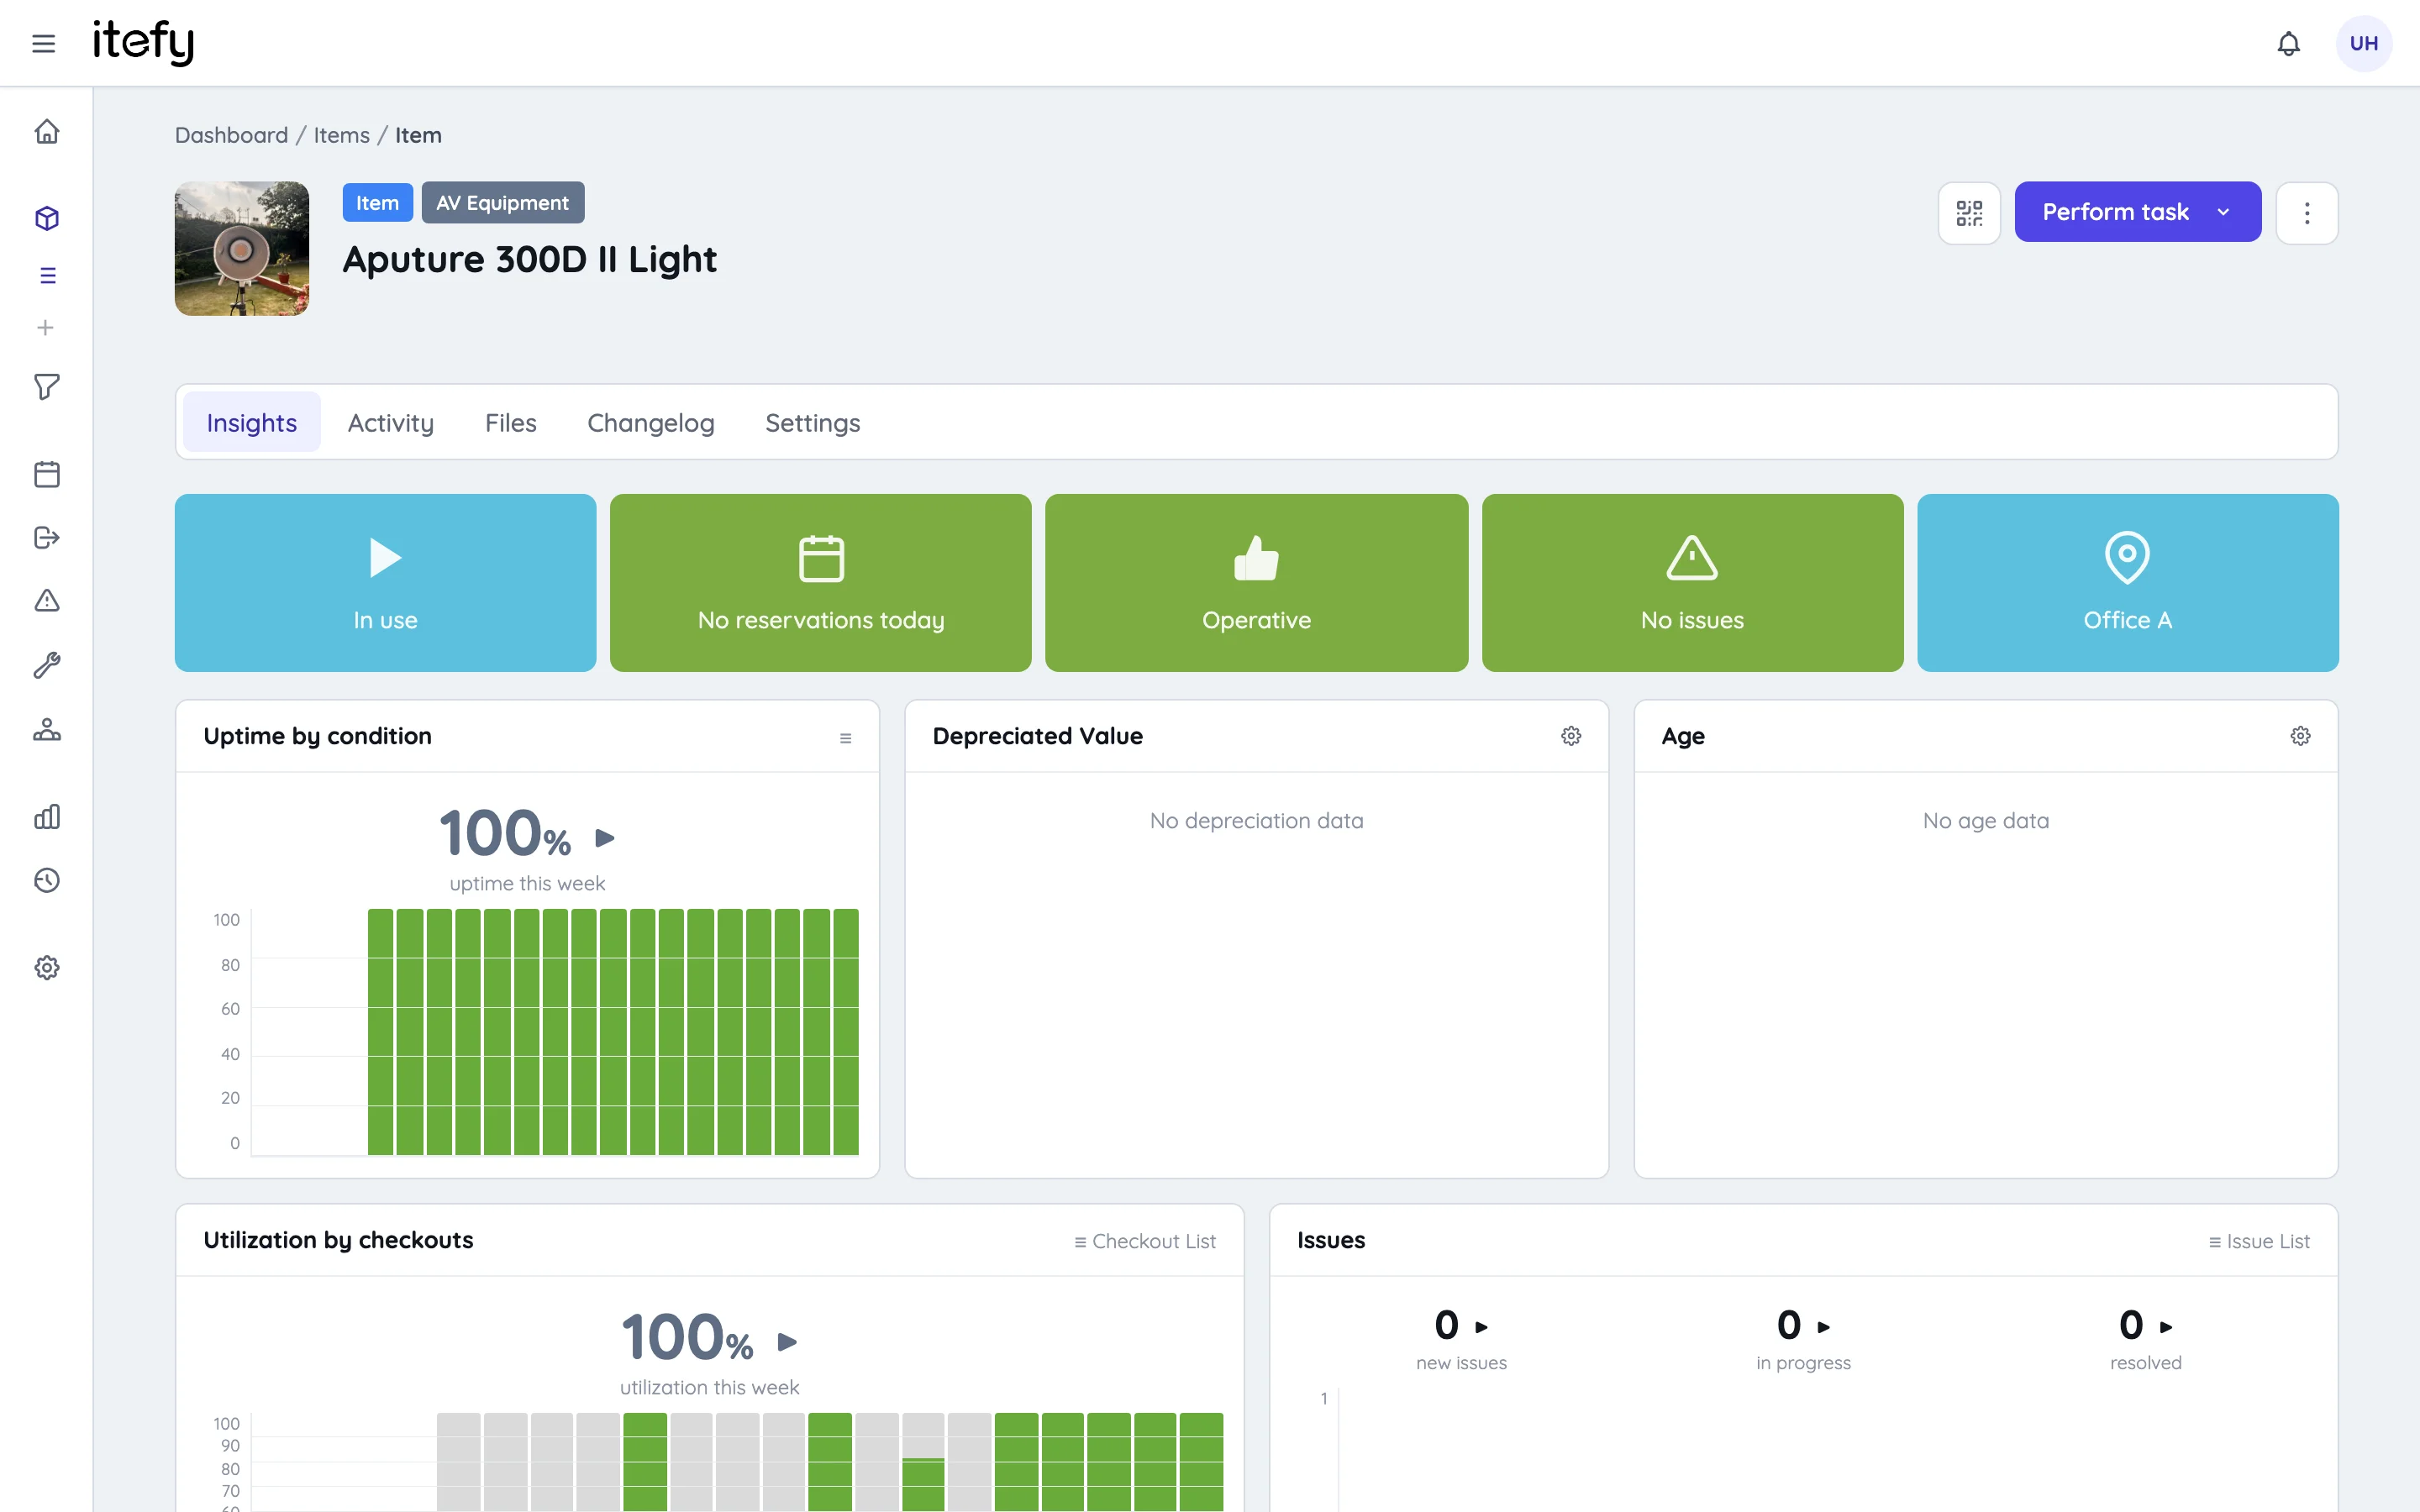This screenshot has width=2420, height=1512.
Task: Click the itefy logo
Action: 143,42
